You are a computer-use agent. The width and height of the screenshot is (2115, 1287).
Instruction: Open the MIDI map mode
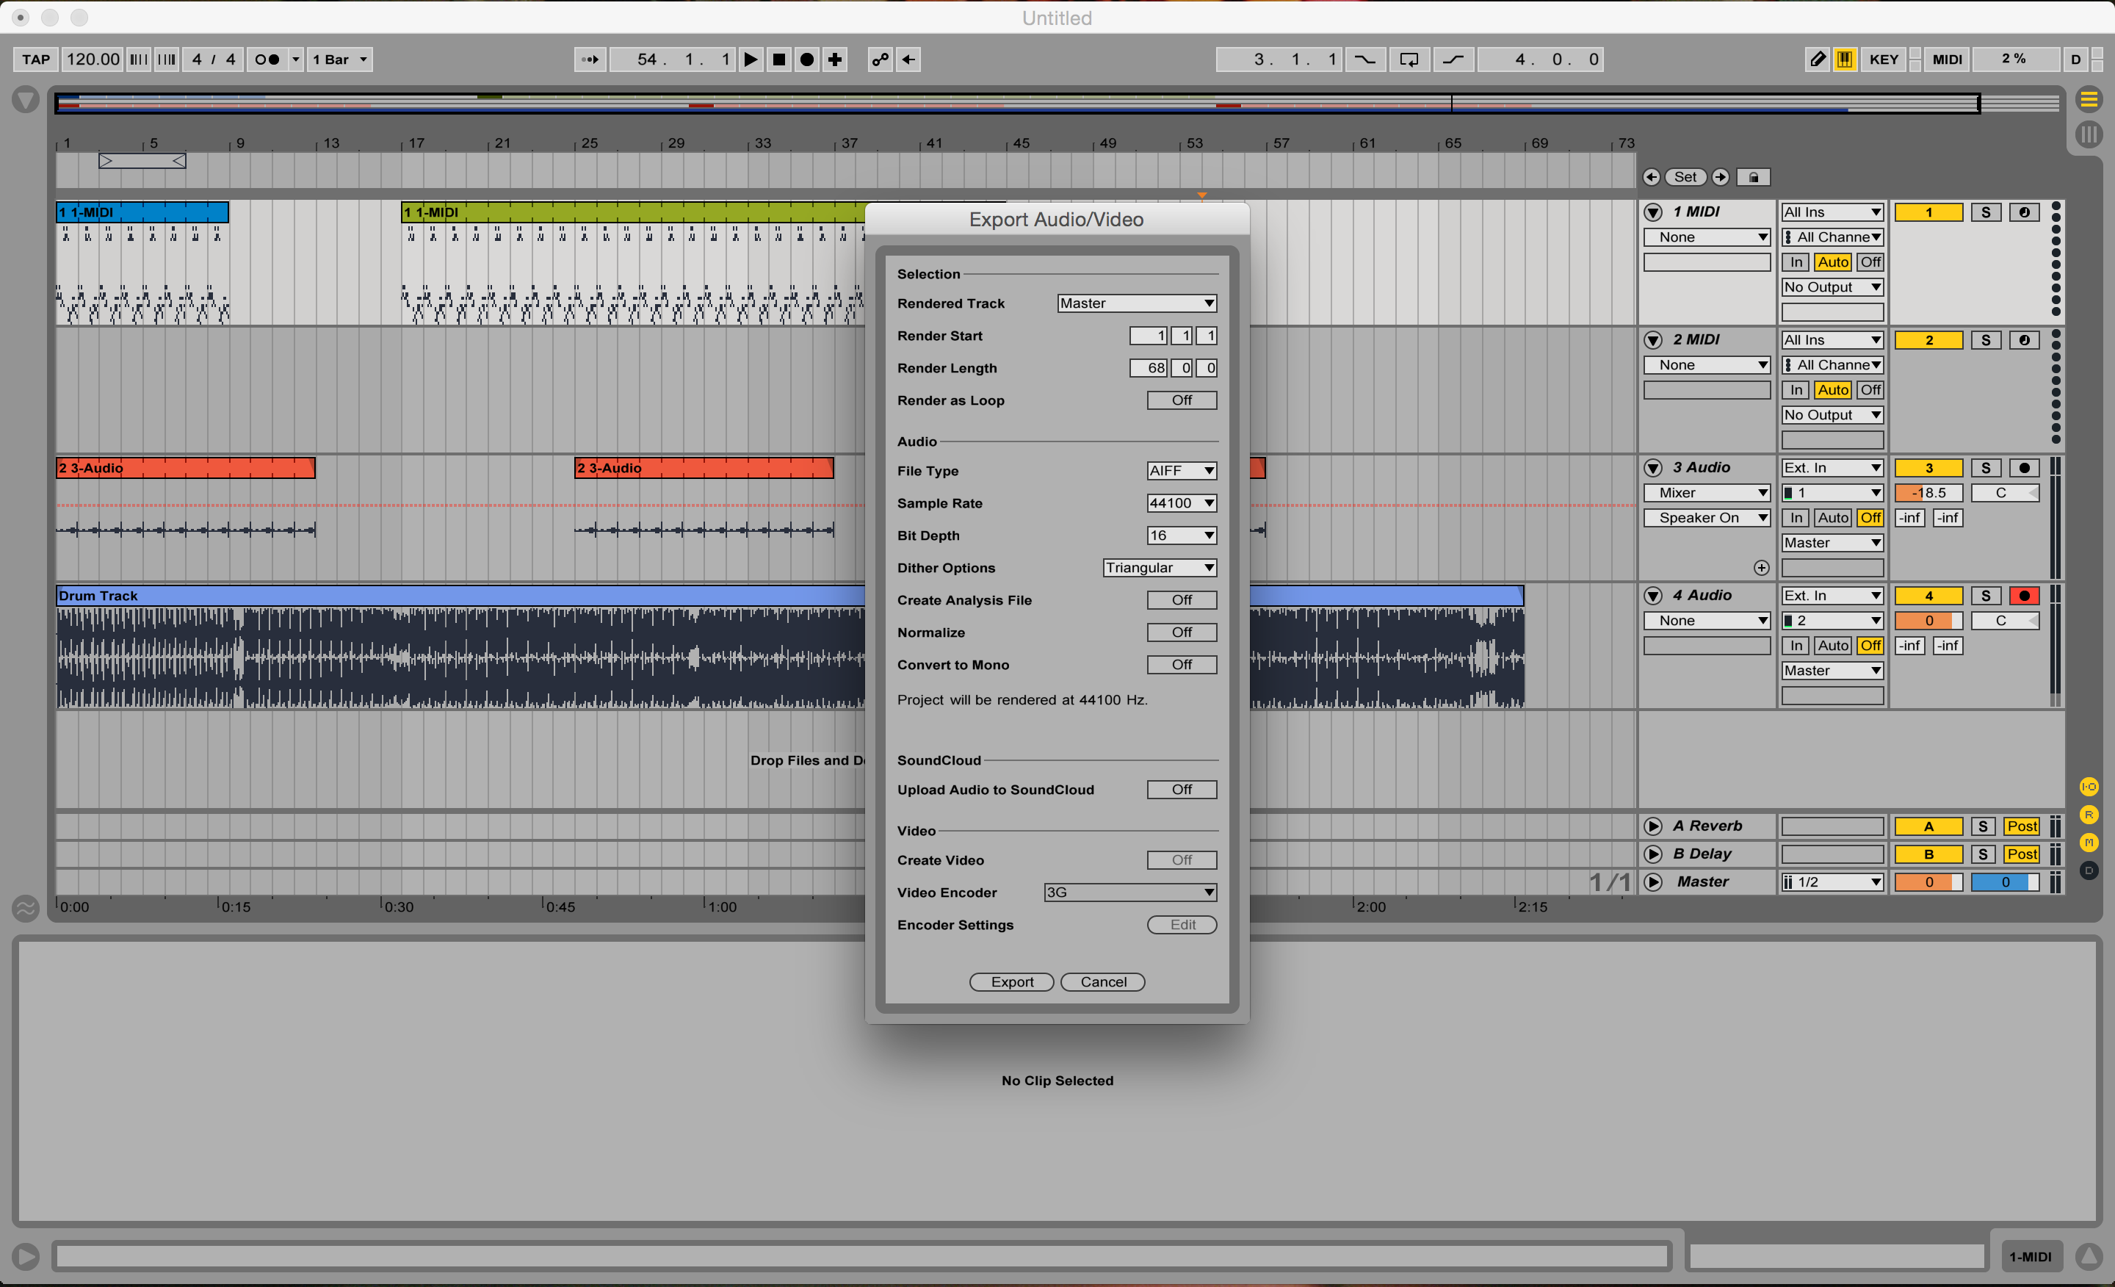point(1947,60)
